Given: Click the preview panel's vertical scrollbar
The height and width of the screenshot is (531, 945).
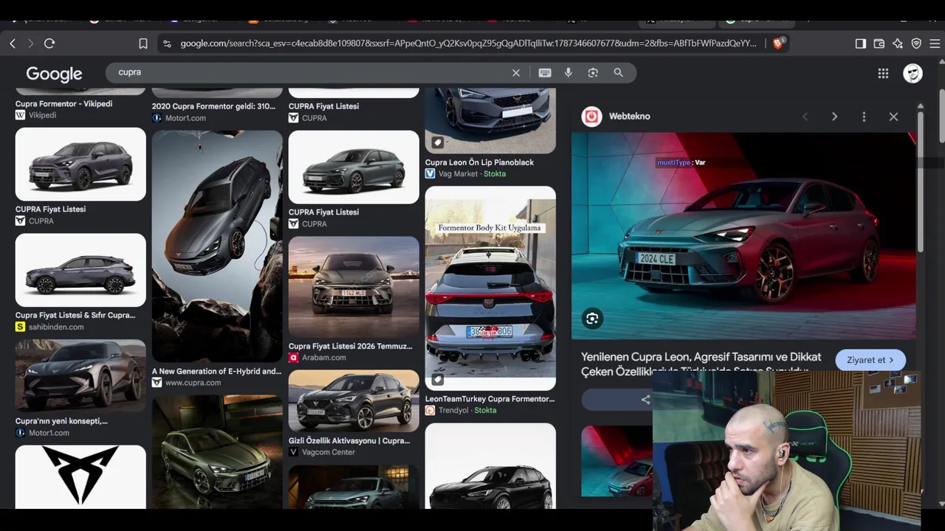Looking at the screenshot, I should tap(920, 181).
